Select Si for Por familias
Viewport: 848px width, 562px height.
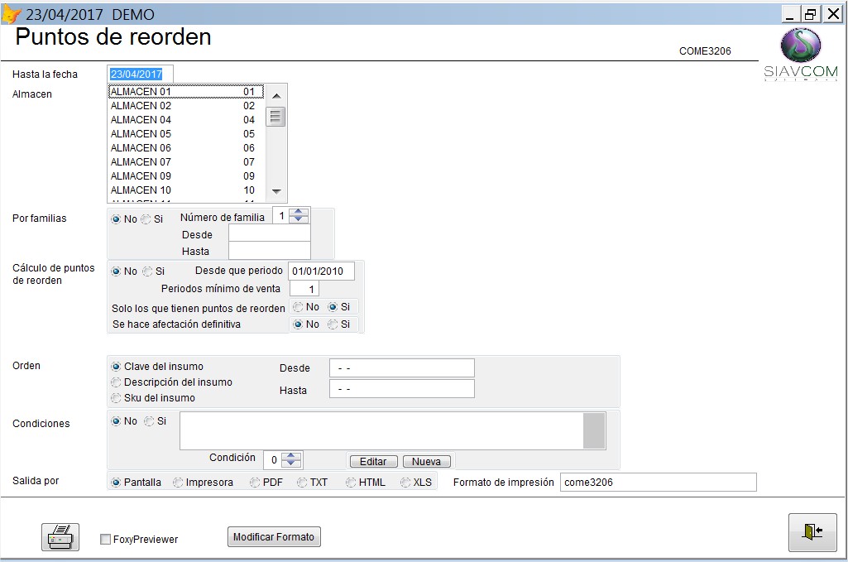pyautogui.click(x=146, y=219)
